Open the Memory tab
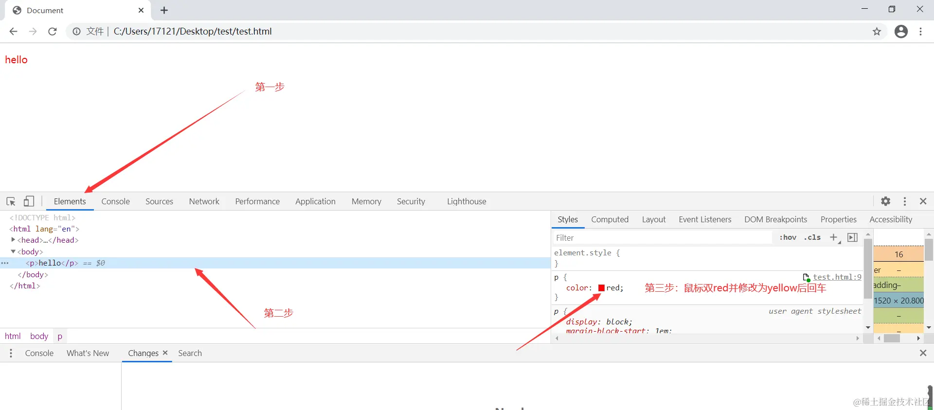The width and height of the screenshot is (934, 410). [366, 201]
